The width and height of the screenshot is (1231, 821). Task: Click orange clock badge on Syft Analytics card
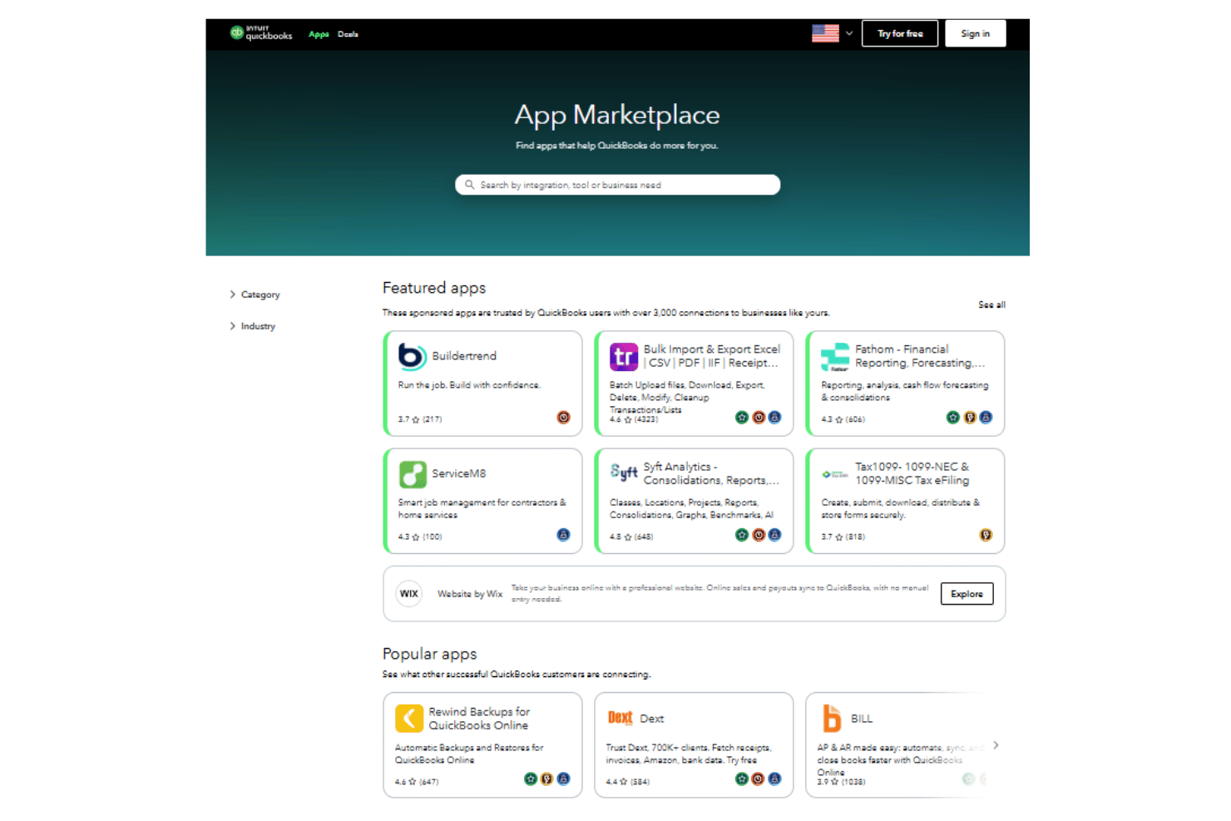coord(759,535)
